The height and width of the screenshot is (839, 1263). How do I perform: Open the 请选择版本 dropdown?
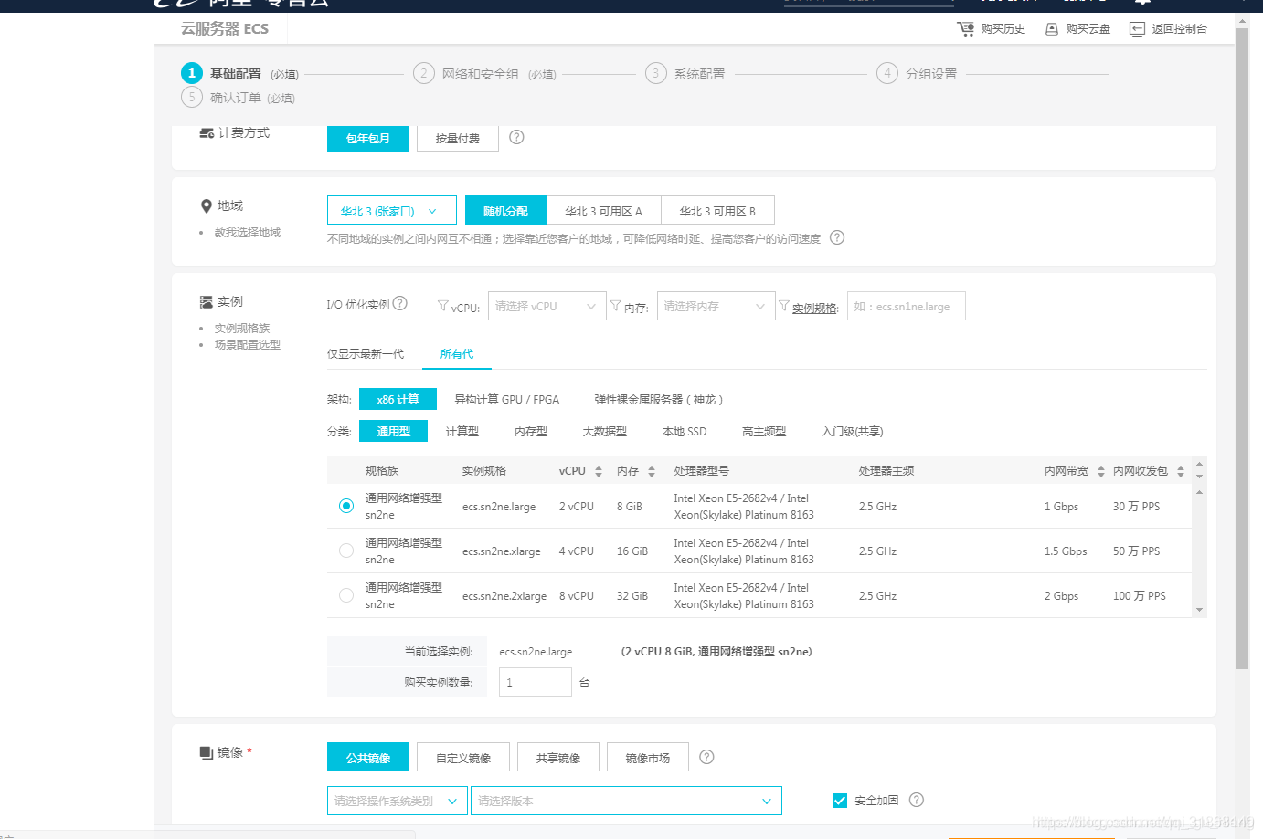[x=626, y=801]
